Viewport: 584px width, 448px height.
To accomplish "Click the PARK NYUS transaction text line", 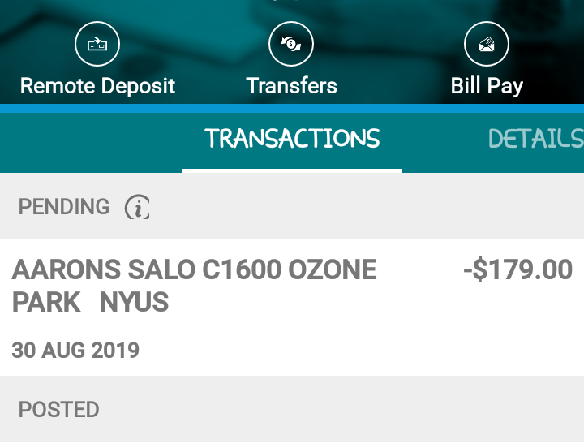I will [x=90, y=303].
